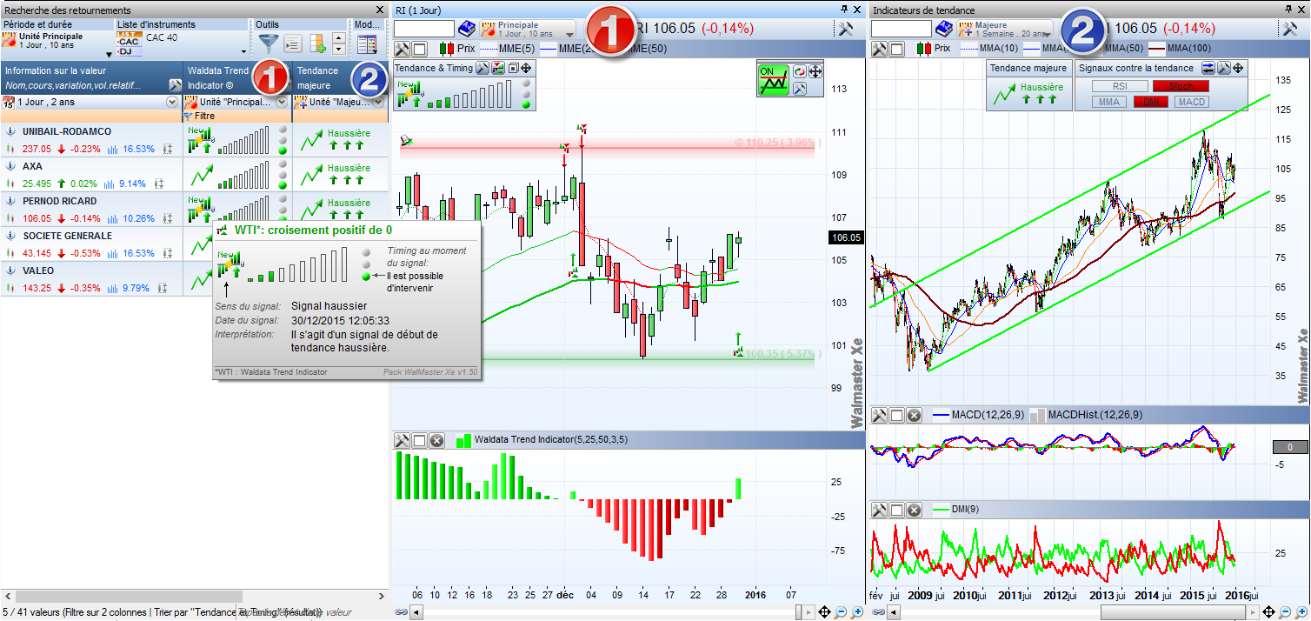Click the add column icon under Outils
This screenshot has width=1311, height=621.
pos(316,43)
